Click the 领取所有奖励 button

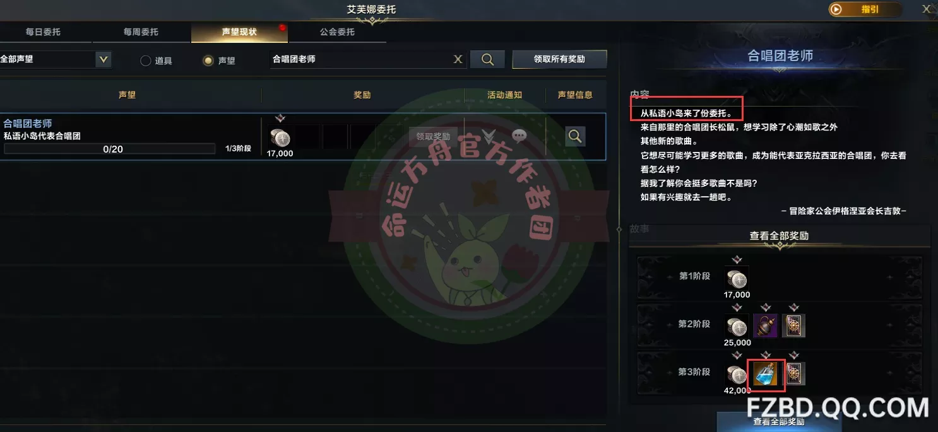point(559,59)
